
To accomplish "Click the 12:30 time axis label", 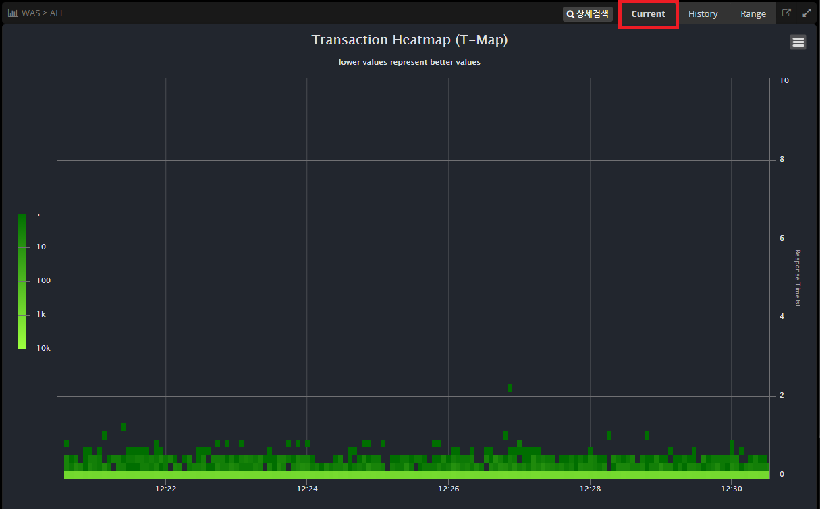I will click(x=732, y=489).
